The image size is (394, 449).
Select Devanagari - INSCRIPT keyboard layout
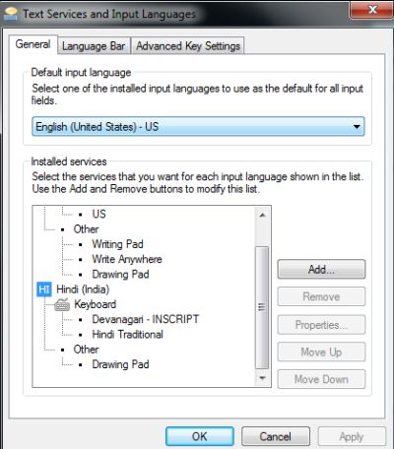[x=146, y=319]
